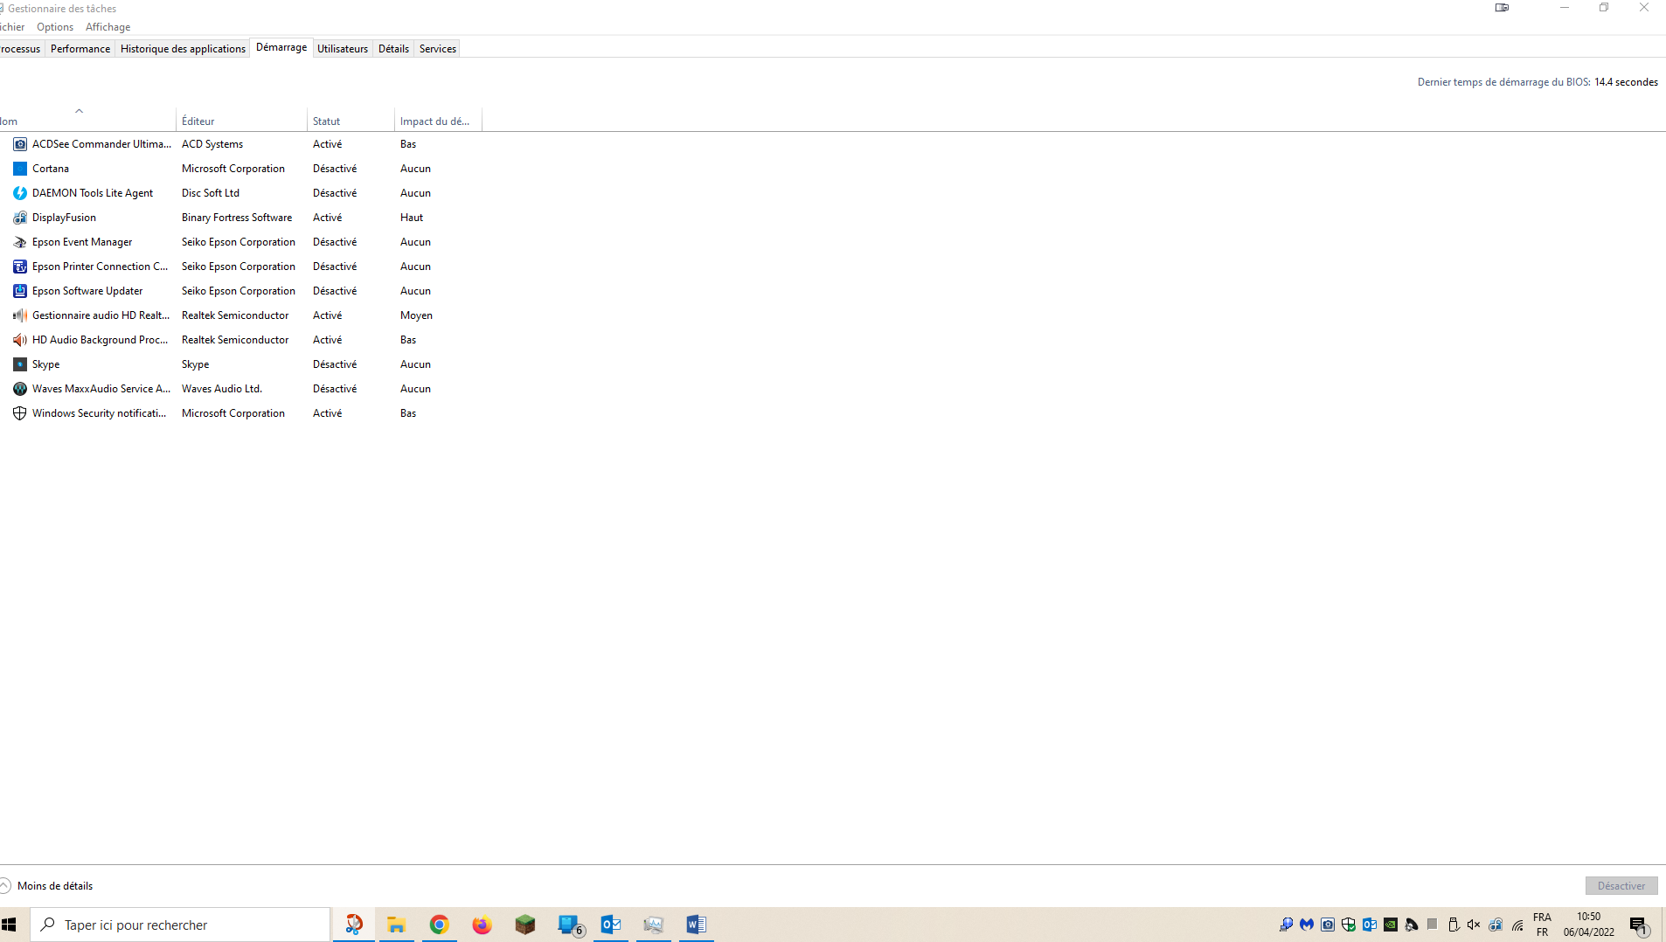Click the Epson Event Manager icon
This screenshot has height=942, width=1666.
pos(20,242)
